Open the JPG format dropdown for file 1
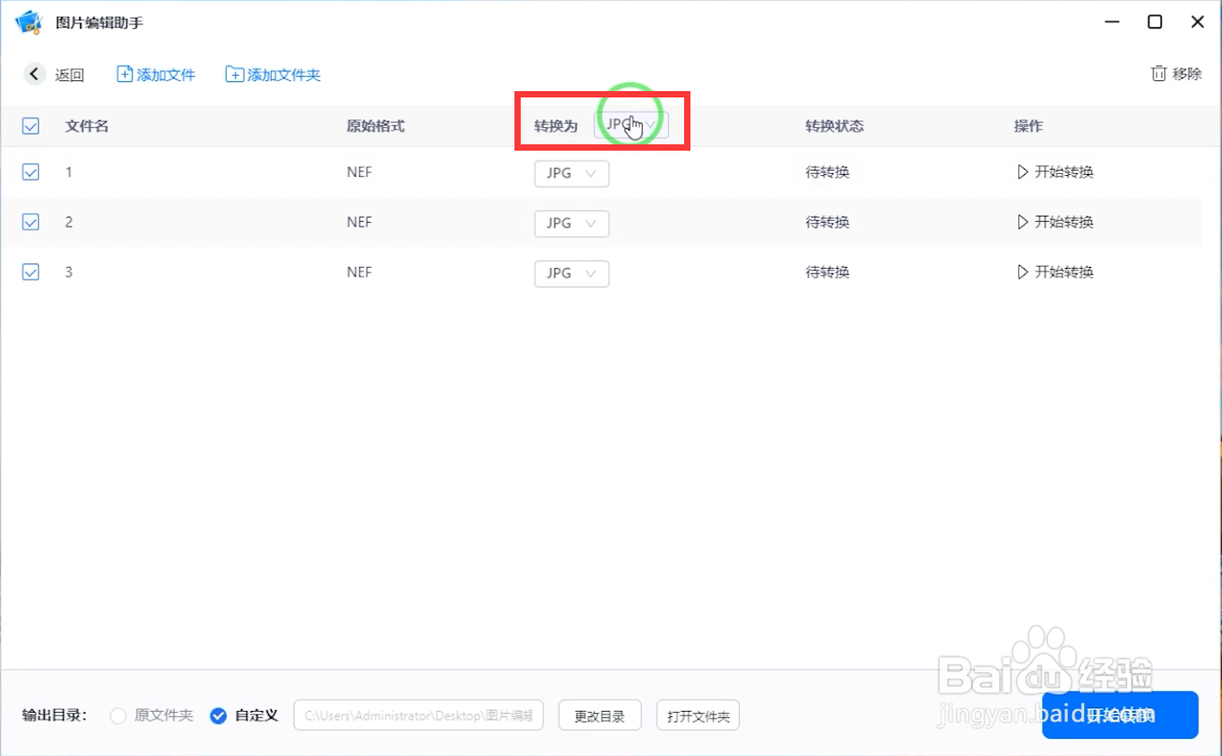The image size is (1222, 756). click(571, 173)
